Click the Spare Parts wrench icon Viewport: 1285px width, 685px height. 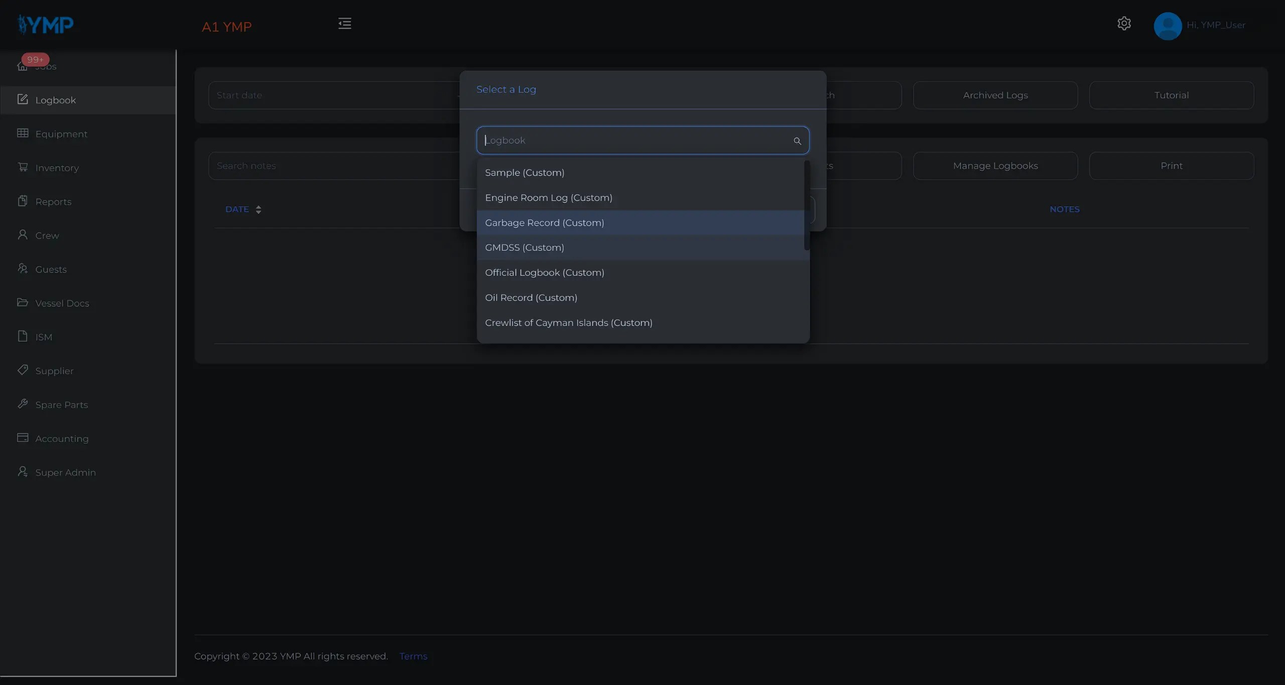(23, 404)
